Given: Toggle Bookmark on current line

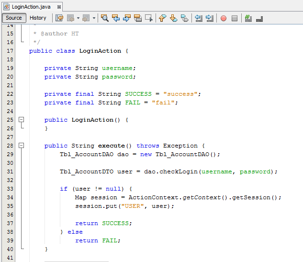Looking at the screenshot, I should [x=185, y=18].
